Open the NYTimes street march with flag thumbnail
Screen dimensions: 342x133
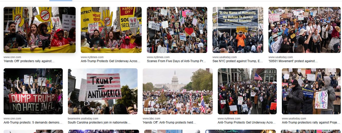click(x=247, y=91)
